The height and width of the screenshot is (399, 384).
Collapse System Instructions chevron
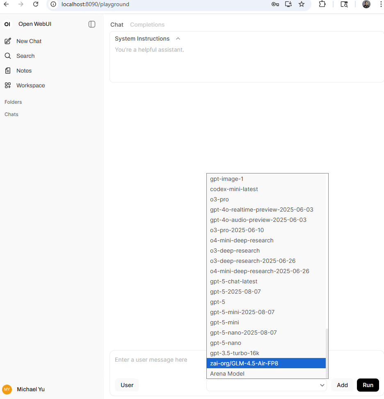click(x=178, y=39)
